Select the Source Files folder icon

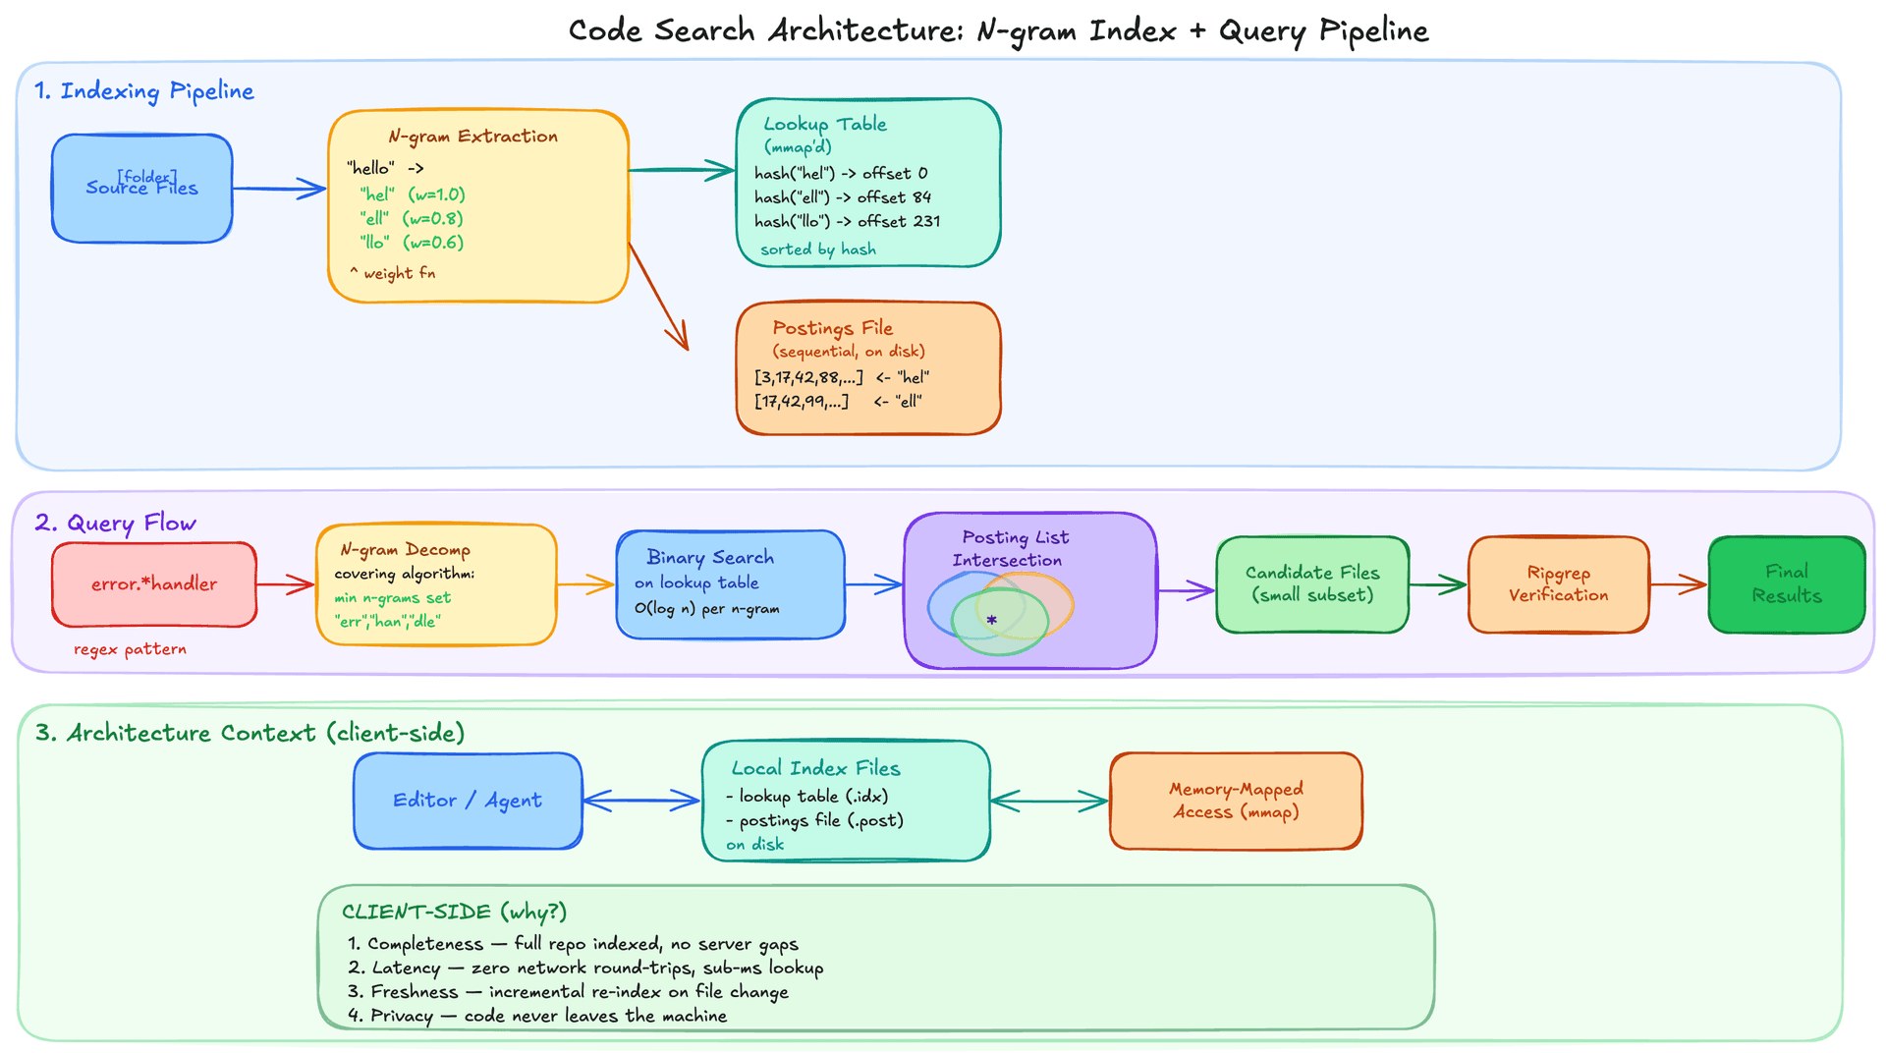pyautogui.click(x=145, y=179)
